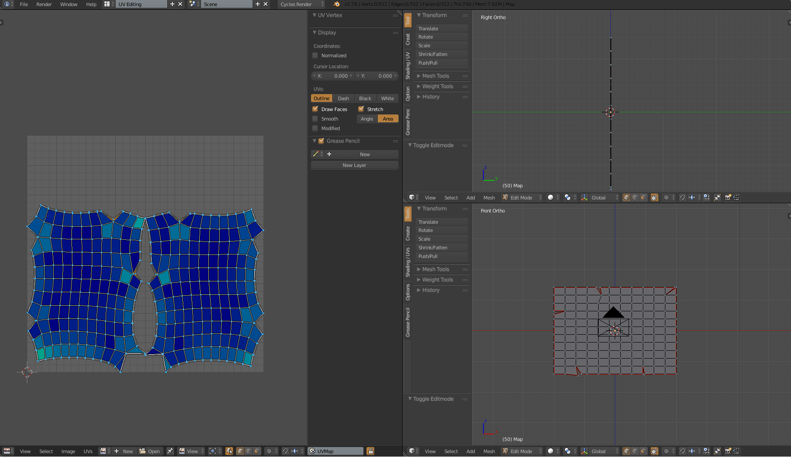Enable Normalized coordinates checkbox
This screenshot has height=457, width=791.
(x=315, y=55)
